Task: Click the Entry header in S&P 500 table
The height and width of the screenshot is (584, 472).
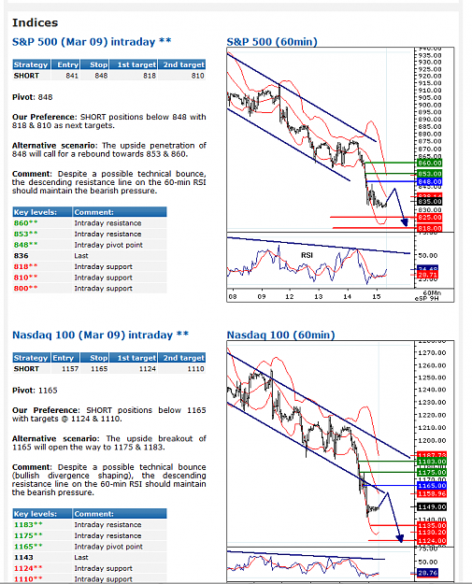Action: point(65,64)
